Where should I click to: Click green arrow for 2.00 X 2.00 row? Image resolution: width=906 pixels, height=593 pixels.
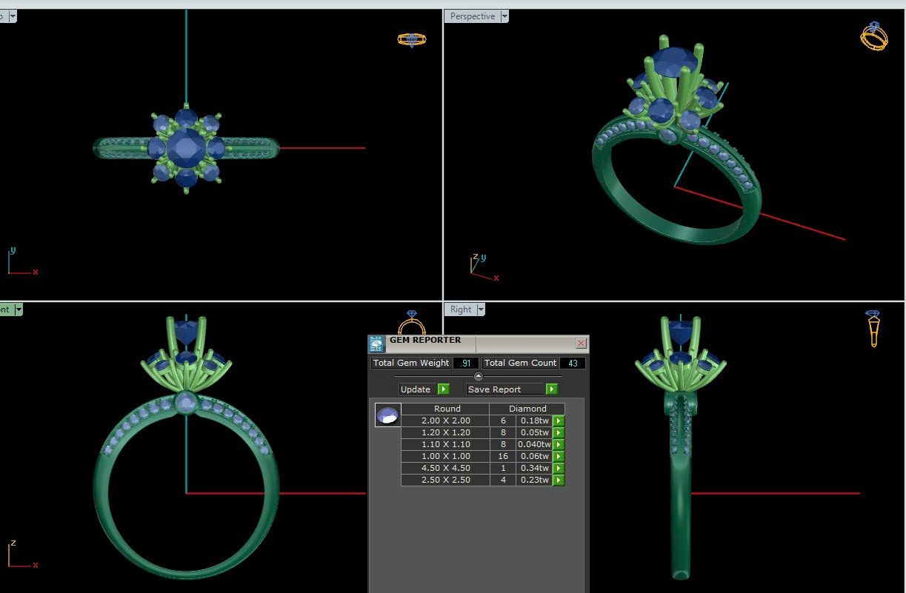(559, 421)
